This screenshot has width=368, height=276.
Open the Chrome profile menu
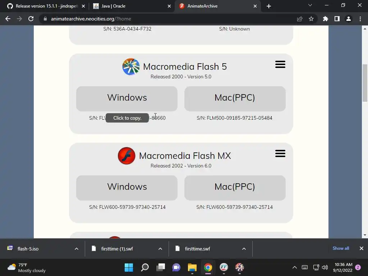349,19
